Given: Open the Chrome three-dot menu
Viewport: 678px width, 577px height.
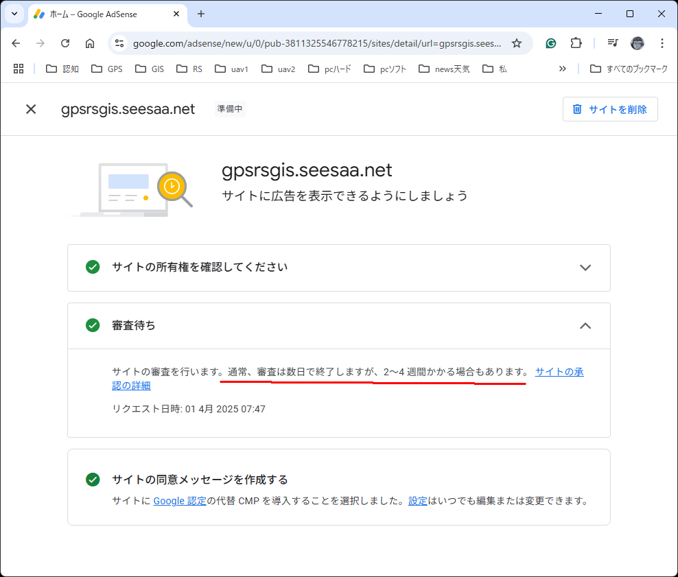Looking at the screenshot, I should click(x=662, y=43).
